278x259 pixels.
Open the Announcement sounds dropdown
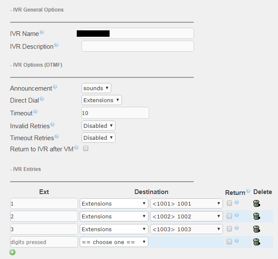click(96, 88)
